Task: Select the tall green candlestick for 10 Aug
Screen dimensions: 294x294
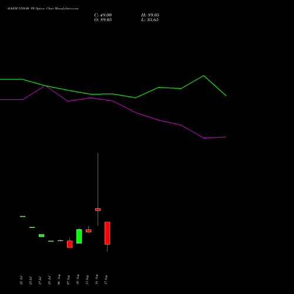Action: pos(79,236)
